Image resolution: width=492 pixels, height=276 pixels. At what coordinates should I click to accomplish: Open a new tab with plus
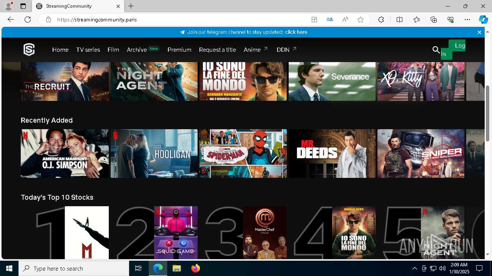(131, 6)
